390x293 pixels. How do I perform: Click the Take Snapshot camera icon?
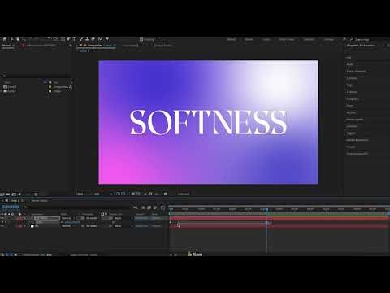coord(166,194)
